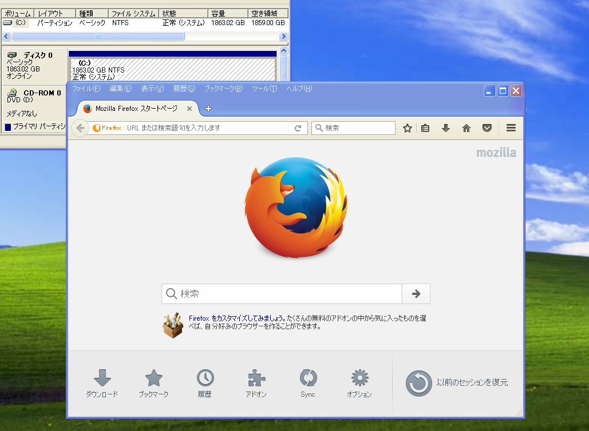Click the ベーシック type cell in volume list
The height and width of the screenshot is (431, 589).
tap(92, 23)
